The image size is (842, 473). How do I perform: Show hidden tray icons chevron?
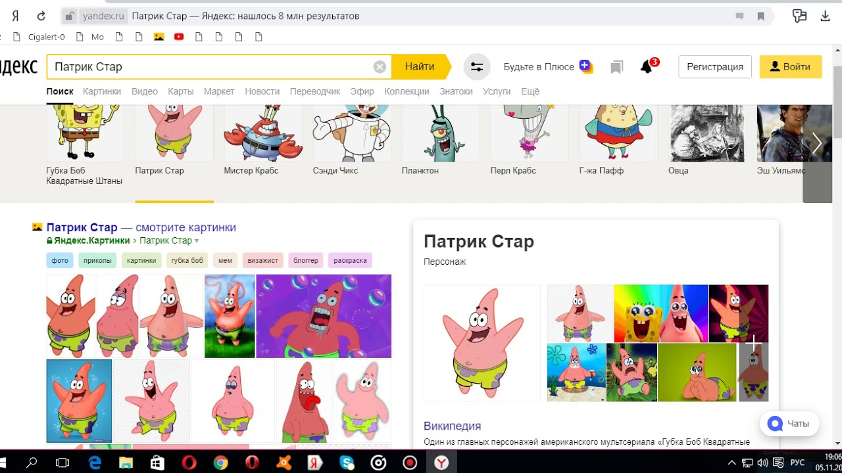coord(732,462)
